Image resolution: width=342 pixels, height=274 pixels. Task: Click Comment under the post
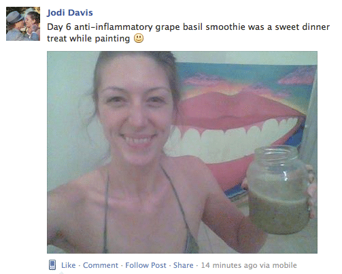(x=101, y=265)
